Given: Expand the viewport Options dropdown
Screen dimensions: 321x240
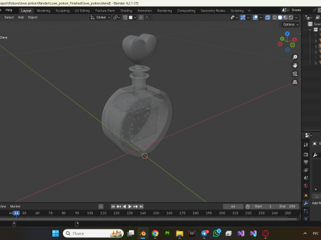Looking at the screenshot, I should point(290,25).
